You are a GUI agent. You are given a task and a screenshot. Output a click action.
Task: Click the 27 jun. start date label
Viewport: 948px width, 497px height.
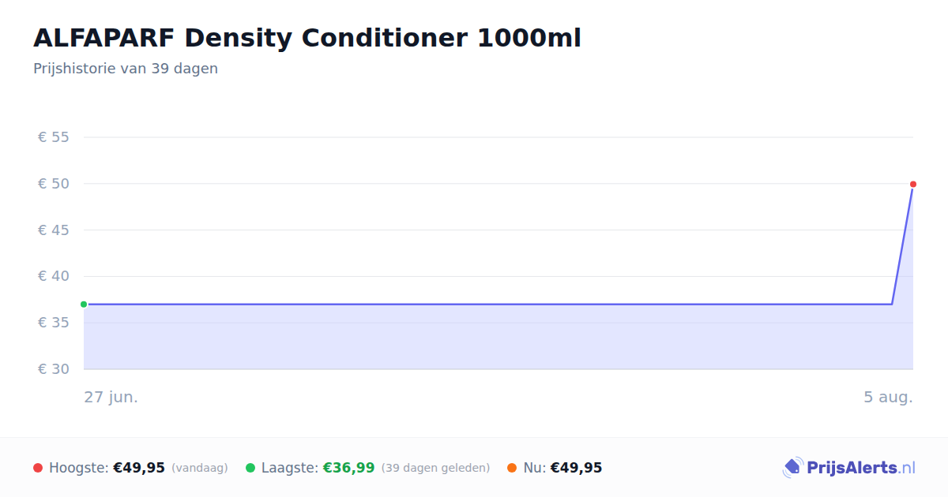click(111, 397)
